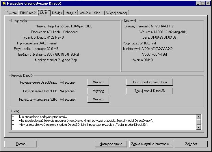Click note Nie znaleziono żadnych problemów
Image resolution: width=212 pixels, height=152 pixels.
(43, 117)
